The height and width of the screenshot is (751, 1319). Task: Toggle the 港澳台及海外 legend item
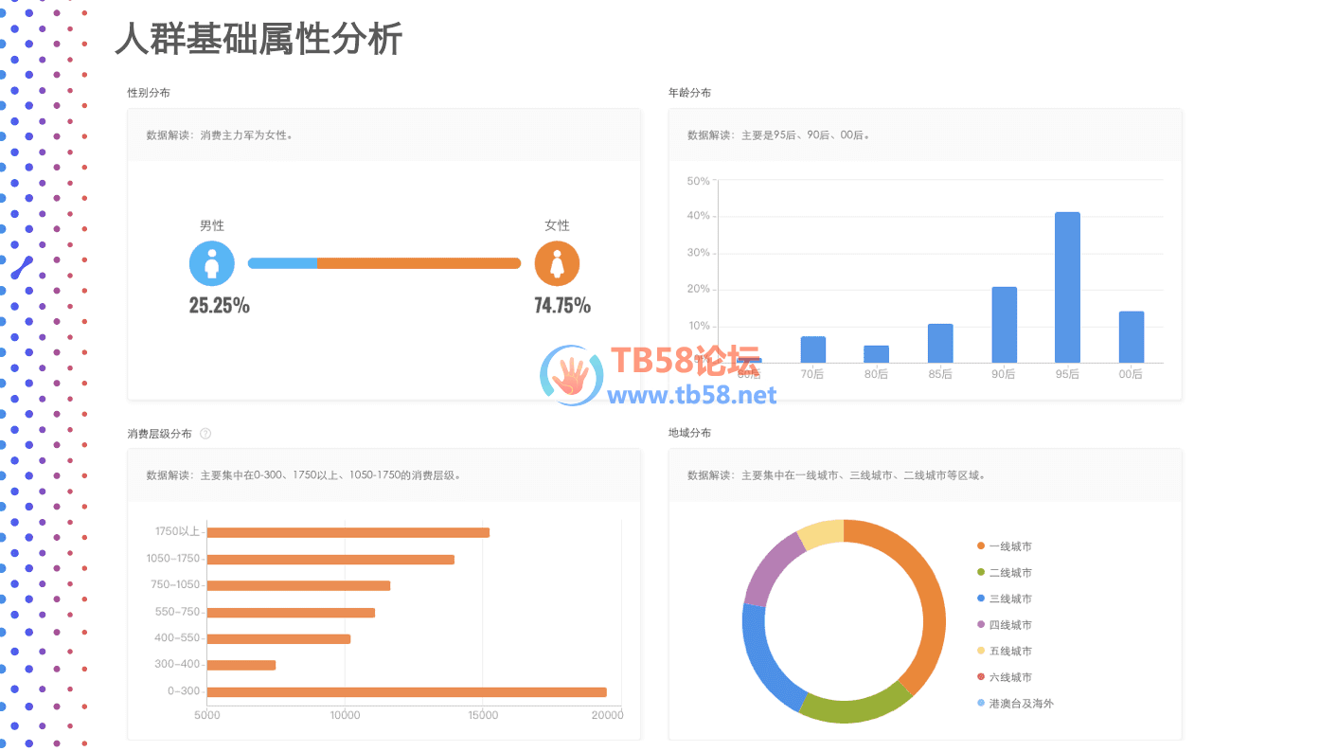(x=1020, y=704)
